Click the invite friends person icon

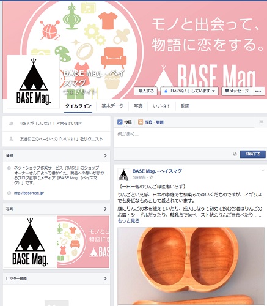(11, 139)
